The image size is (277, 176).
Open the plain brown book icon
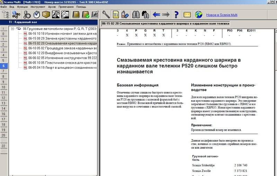coord(76,15)
